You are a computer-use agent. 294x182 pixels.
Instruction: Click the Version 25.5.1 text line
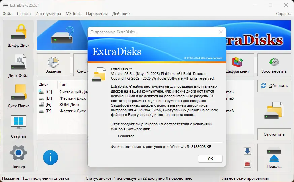coord(158,74)
